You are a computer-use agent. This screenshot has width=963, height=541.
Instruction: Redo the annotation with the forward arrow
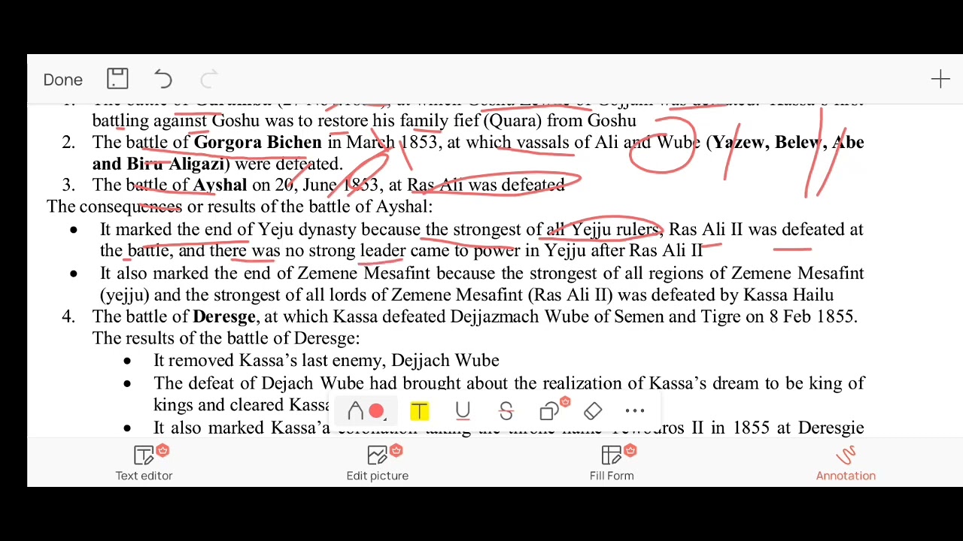click(x=209, y=79)
